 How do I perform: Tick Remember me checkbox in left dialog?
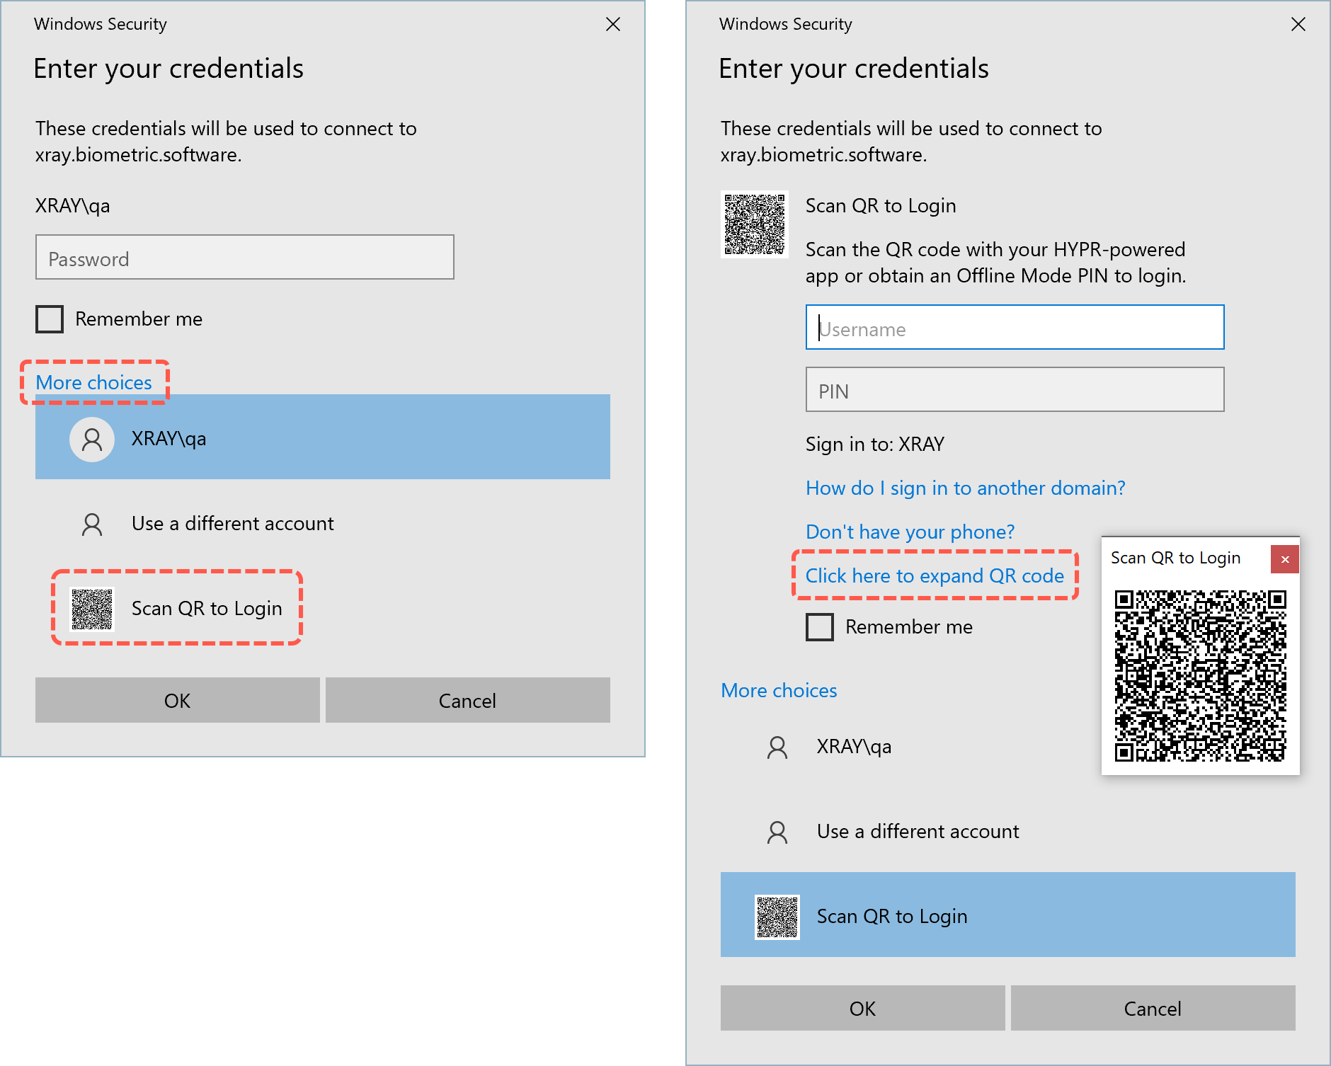pyautogui.click(x=50, y=319)
